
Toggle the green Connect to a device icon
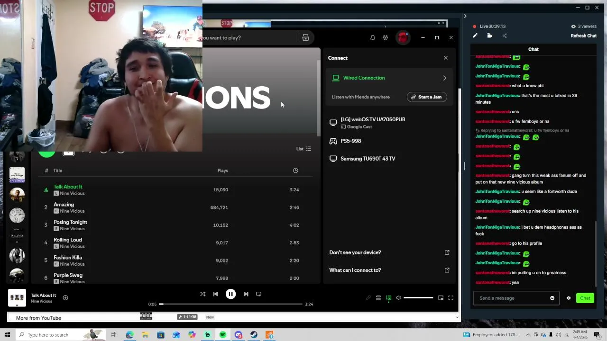coord(388,298)
